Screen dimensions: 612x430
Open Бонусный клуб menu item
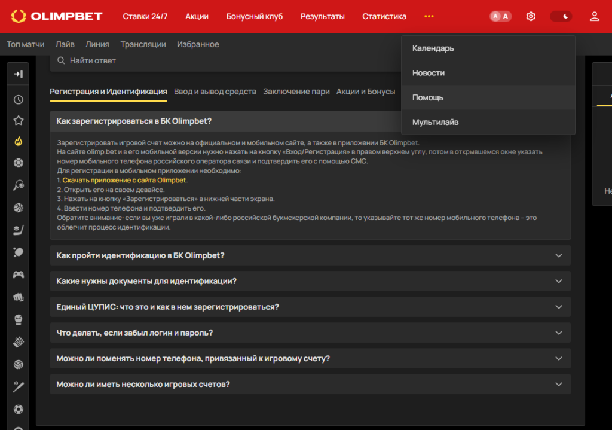[x=255, y=16]
